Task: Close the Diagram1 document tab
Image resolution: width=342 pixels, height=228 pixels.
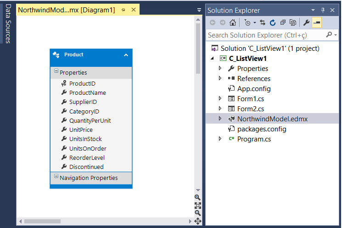Action: tap(134, 10)
